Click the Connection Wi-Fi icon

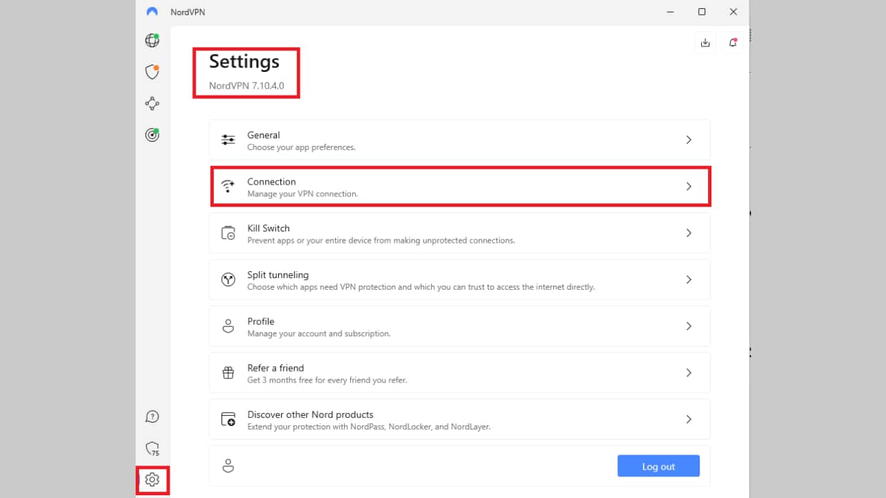(228, 186)
